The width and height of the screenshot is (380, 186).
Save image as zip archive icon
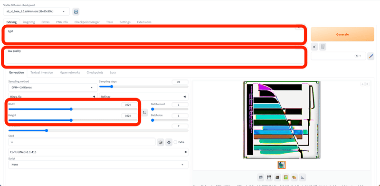(x=277, y=177)
